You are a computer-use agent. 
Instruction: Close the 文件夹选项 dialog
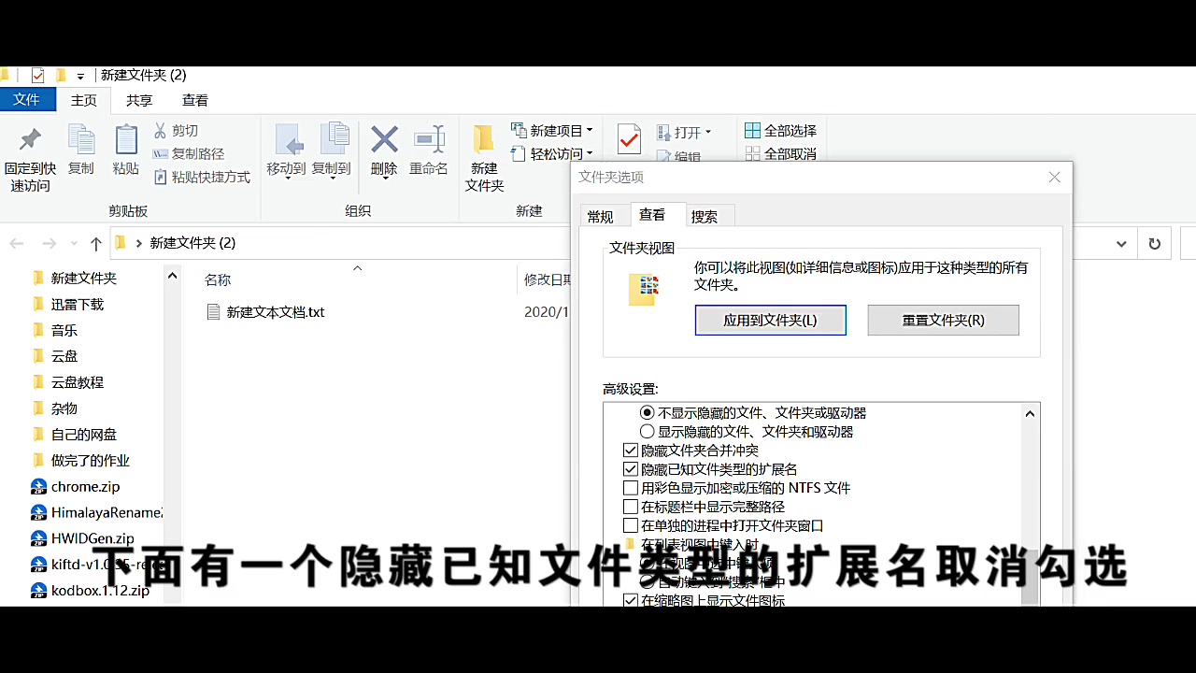point(1054,178)
